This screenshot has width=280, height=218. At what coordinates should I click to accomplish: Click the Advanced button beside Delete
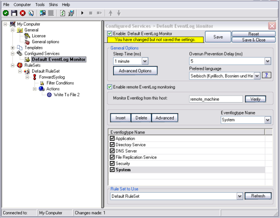165,118
